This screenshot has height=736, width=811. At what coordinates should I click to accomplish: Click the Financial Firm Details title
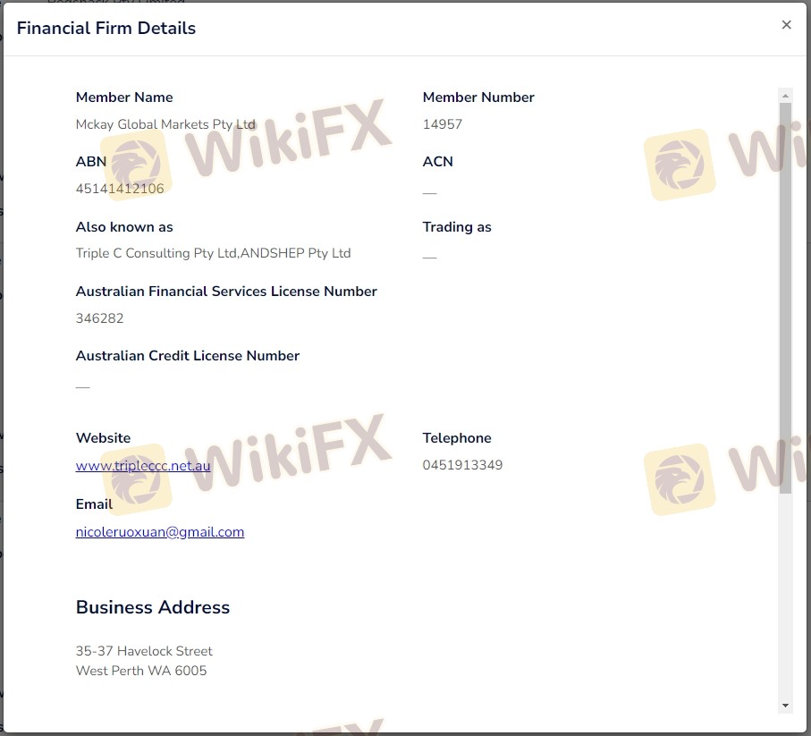(106, 28)
